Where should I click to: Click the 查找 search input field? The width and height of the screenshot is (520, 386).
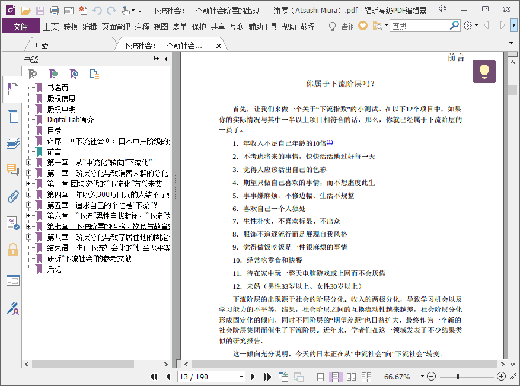click(420, 25)
